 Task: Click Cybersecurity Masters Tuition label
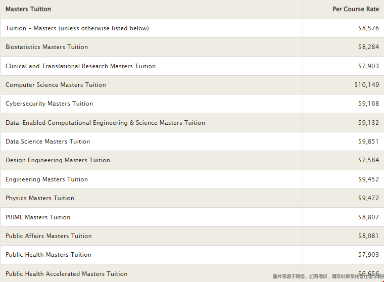[49, 104]
